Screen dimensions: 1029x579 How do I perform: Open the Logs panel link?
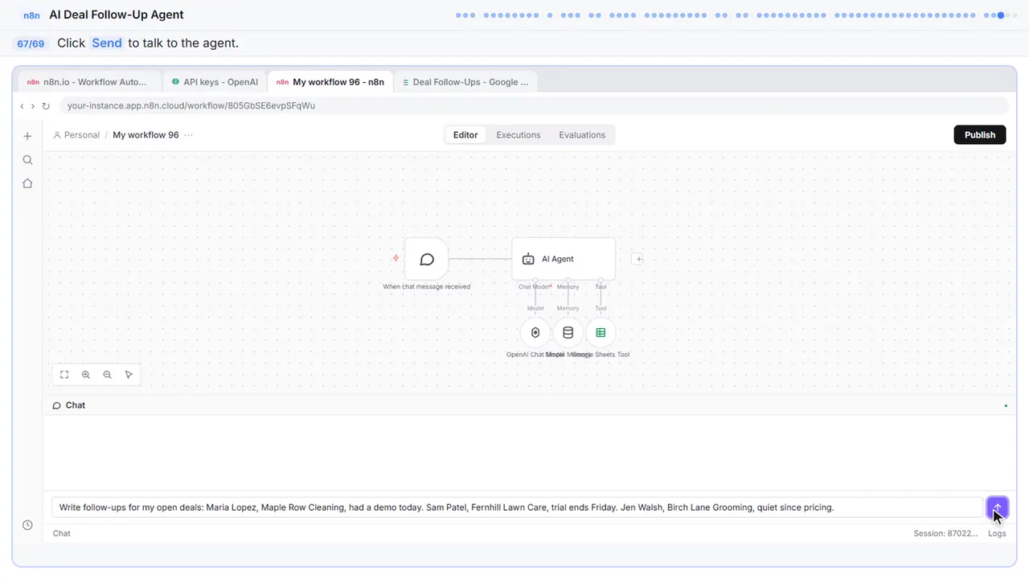click(x=997, y=533)
